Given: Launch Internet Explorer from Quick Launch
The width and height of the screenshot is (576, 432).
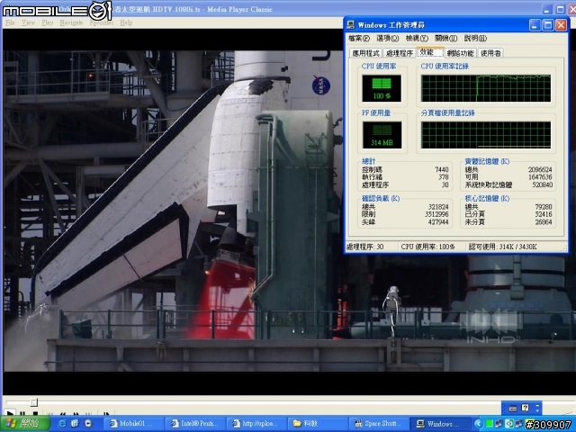Looking at the screenshot, I should (x=62, y=424).
